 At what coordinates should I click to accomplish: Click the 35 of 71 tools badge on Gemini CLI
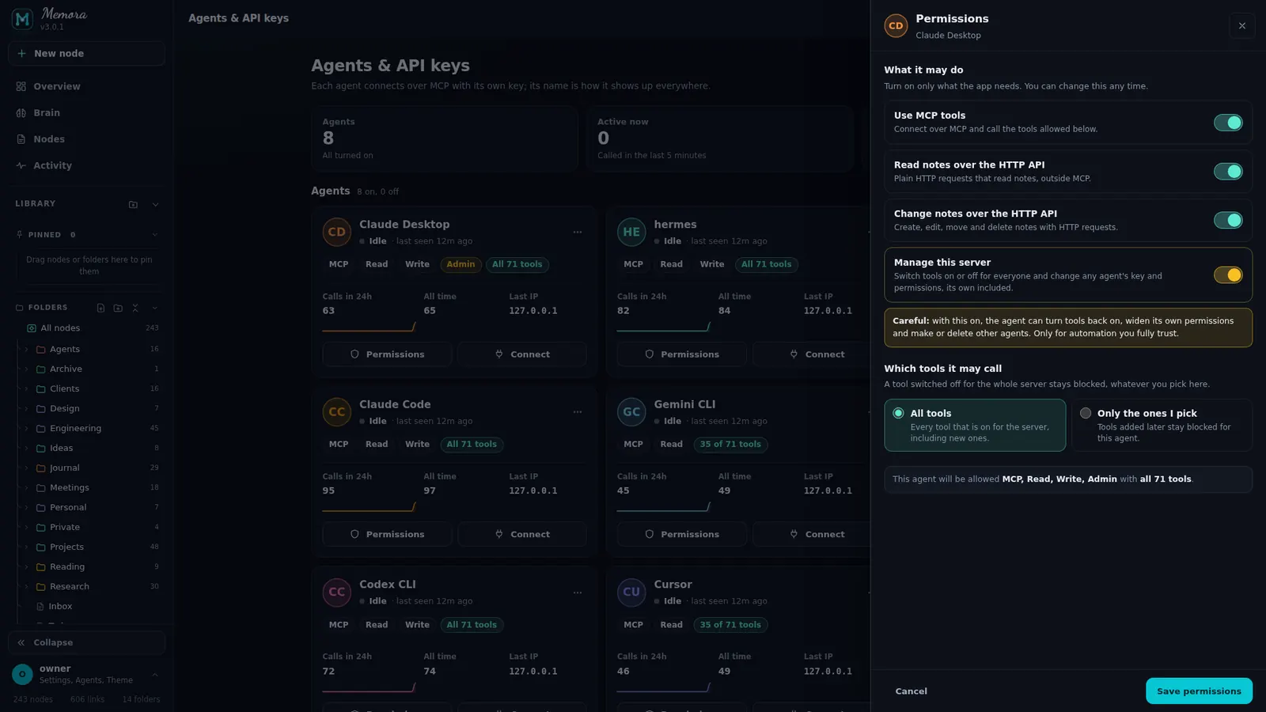[730, 445]
